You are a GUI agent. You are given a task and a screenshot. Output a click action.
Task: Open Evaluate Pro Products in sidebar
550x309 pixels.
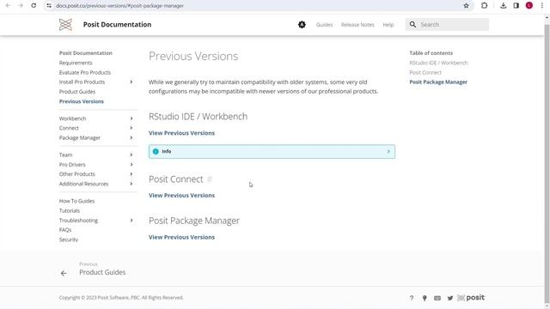(x=84, y=72)
